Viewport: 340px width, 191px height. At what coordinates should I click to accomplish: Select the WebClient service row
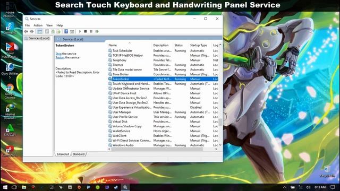point(163,136)
